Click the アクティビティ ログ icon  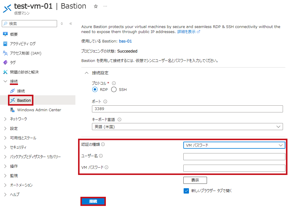click(x=5, y=44)
